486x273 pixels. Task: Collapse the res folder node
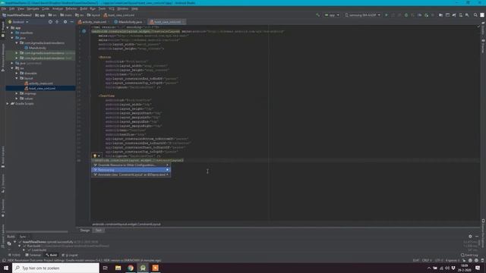point(12,68)
